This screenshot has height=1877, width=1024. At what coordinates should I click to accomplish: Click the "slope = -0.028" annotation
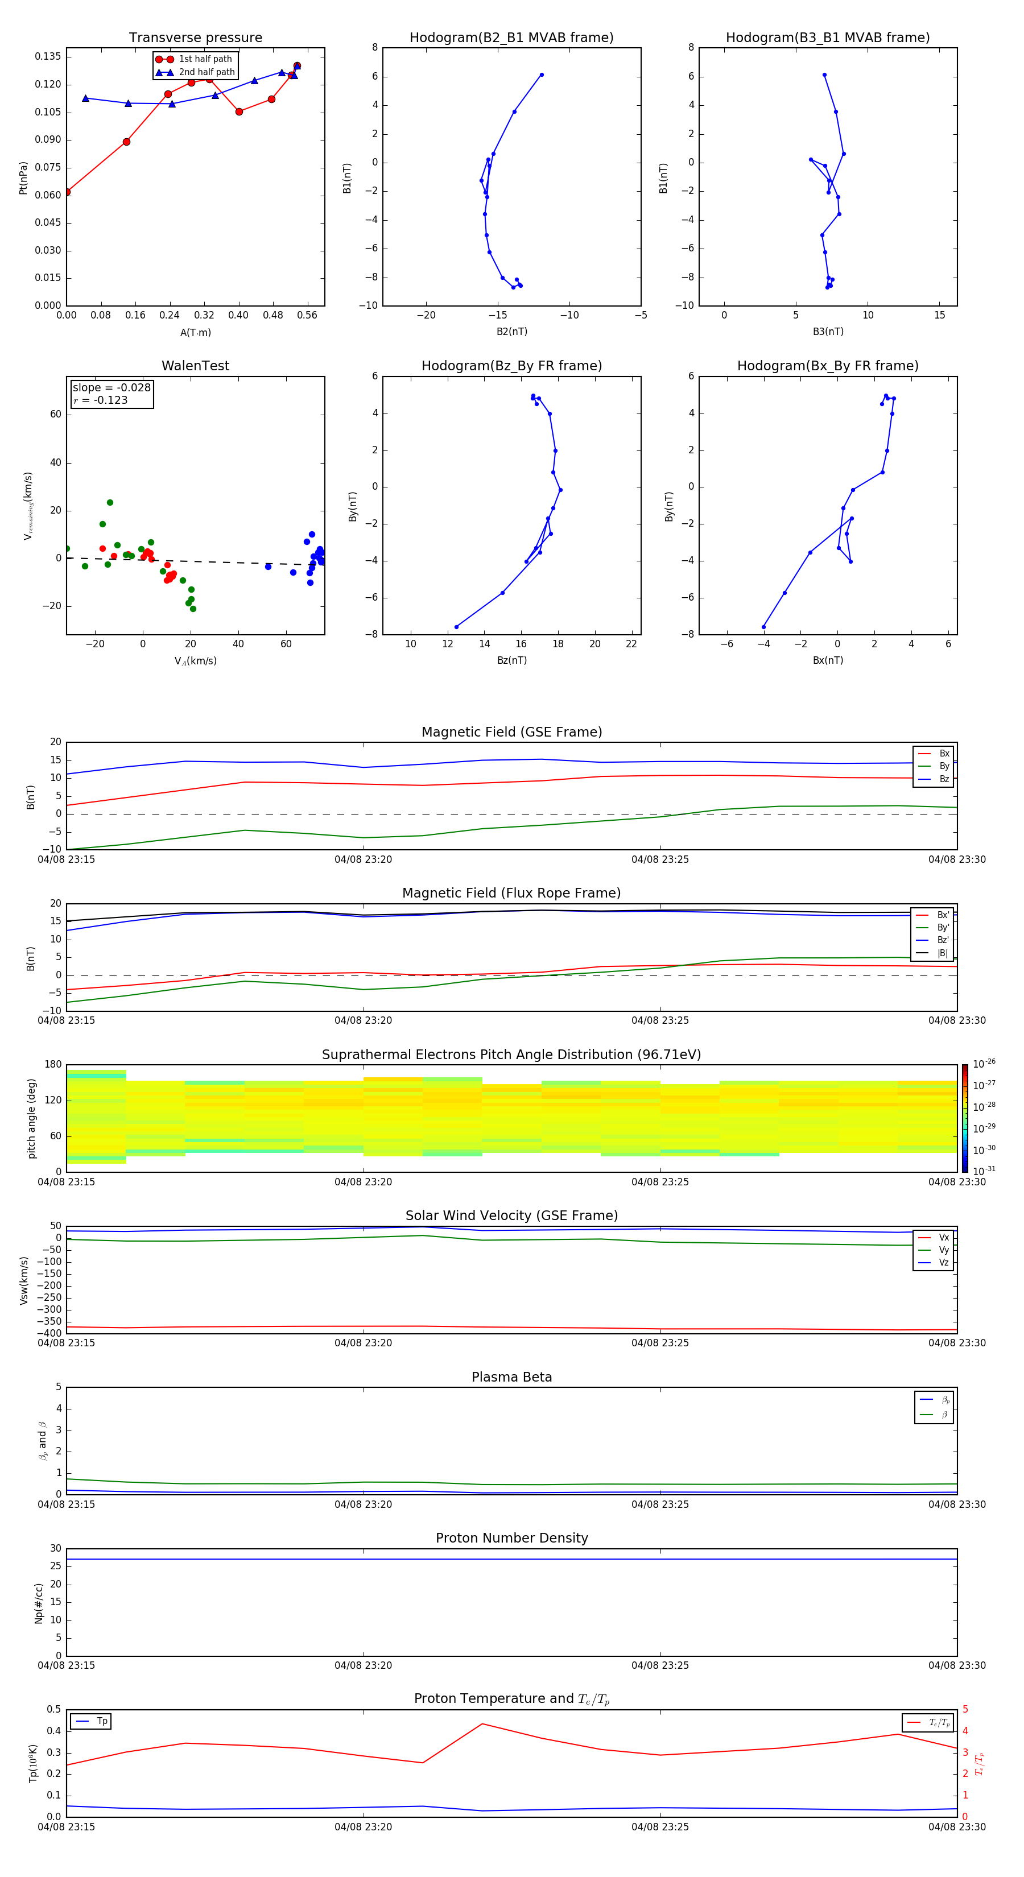tap(112, 388)
